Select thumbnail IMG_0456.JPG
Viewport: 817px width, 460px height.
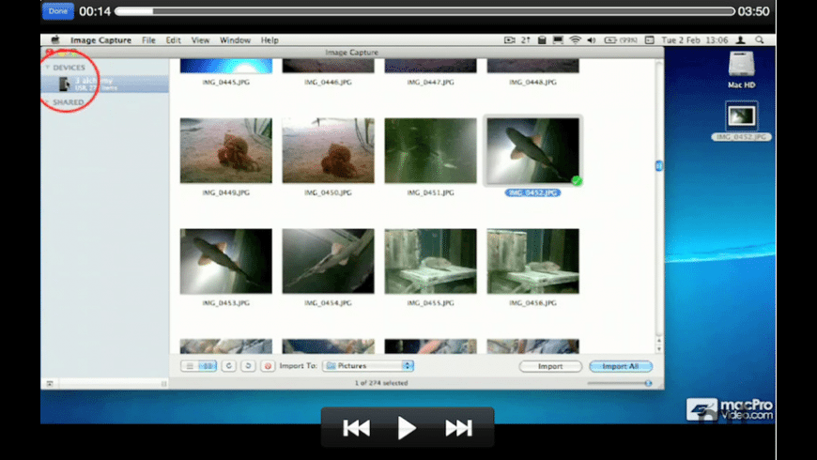tap(532, 261)
